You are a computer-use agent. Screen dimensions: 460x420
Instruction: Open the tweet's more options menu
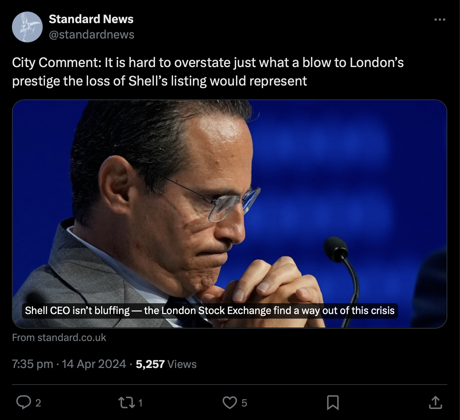439,19
